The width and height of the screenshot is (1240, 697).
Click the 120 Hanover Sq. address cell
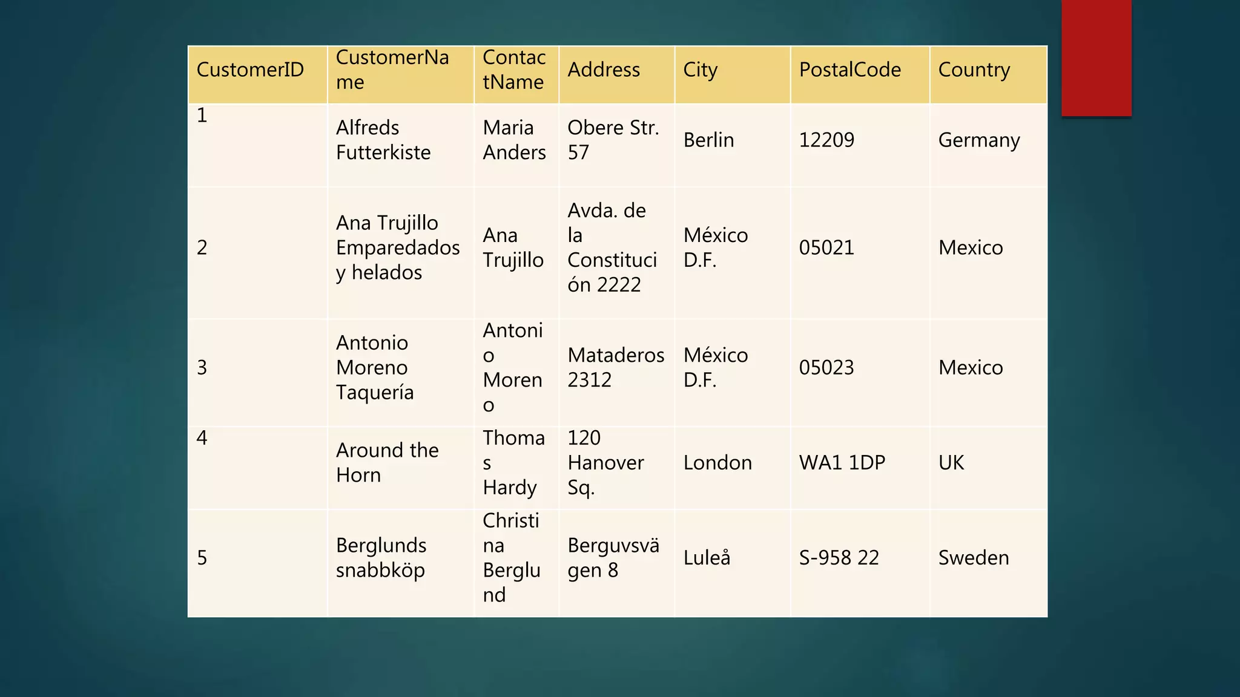click(616, 468)
